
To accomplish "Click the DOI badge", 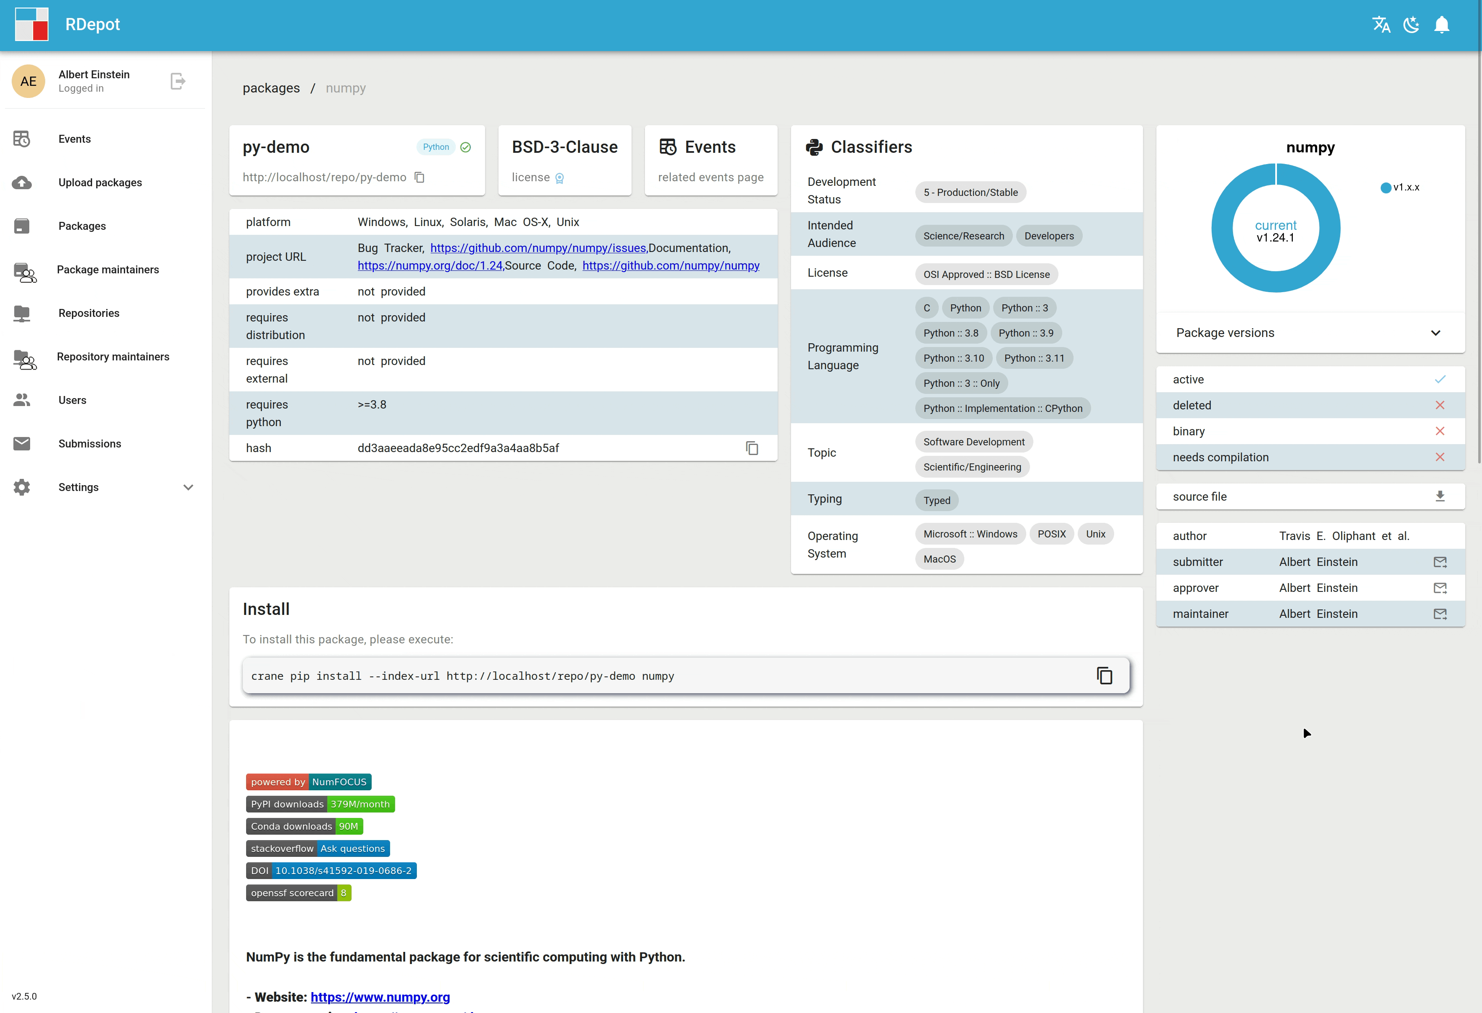I will pyautogui.click(x=331, y=871).
